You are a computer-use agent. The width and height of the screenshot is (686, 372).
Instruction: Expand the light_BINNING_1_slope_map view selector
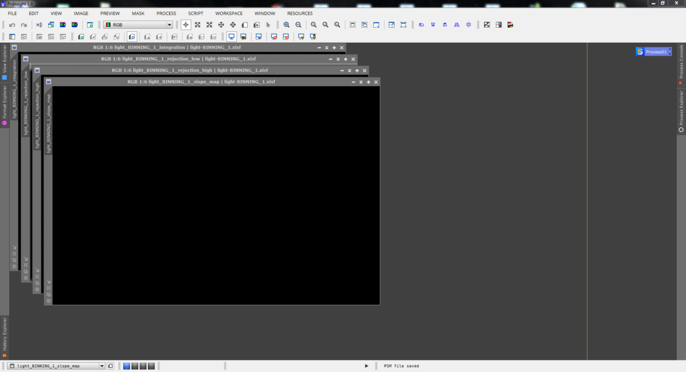click(102, 366)
